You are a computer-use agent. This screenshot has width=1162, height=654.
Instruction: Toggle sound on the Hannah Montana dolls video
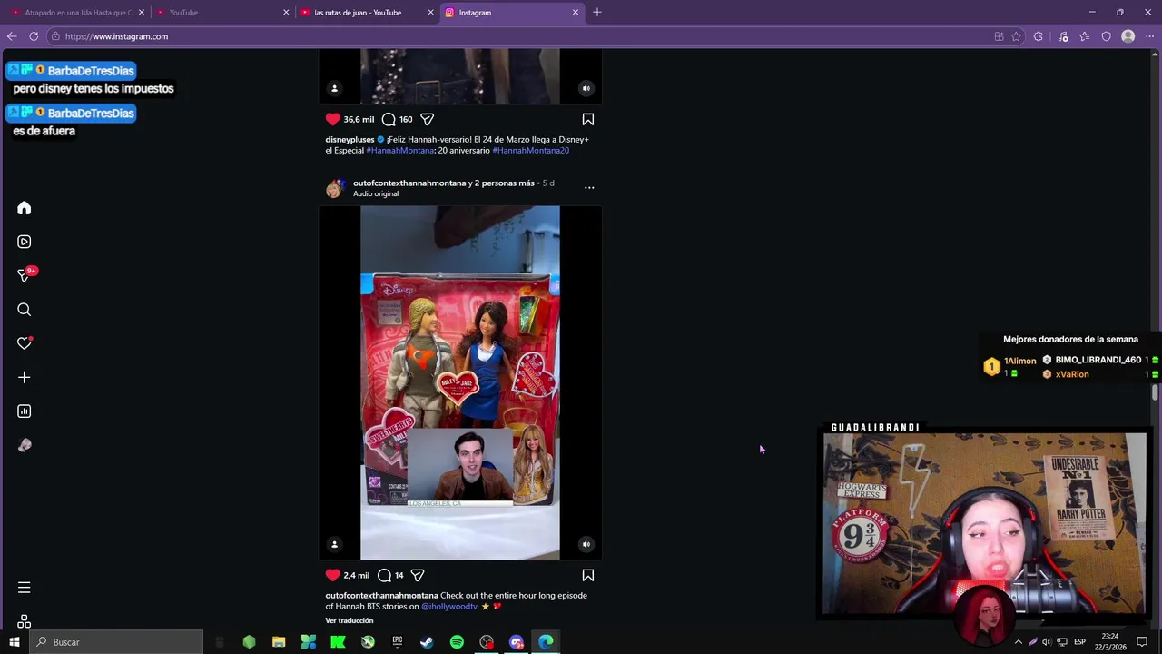586,544
